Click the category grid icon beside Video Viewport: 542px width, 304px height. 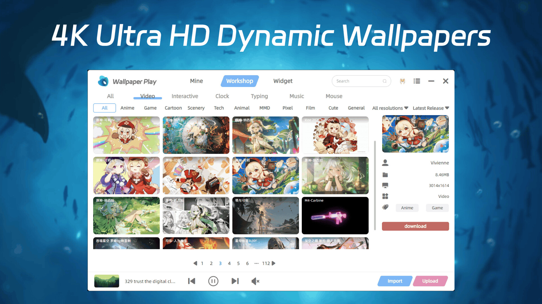click(x=386, y=196)
